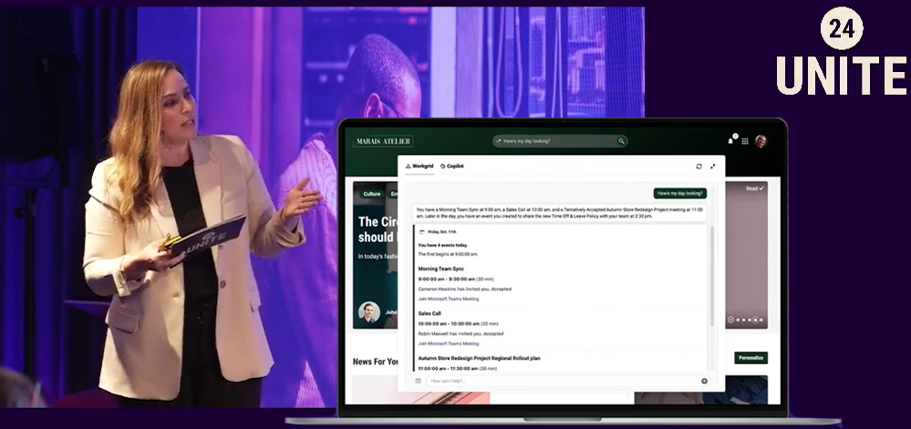Click 'The first begins at 9:00:00 am.'
911x429 pixels.
pos(448,254)
